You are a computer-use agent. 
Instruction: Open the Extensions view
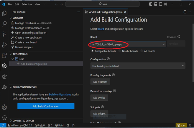4,56
